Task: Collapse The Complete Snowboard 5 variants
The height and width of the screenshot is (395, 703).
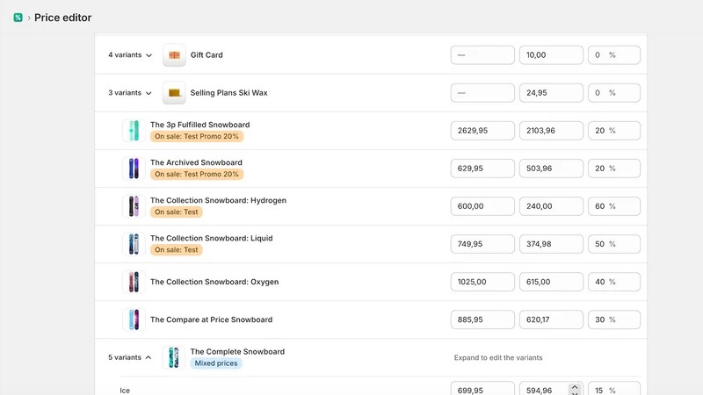Action: pos(130,357)
